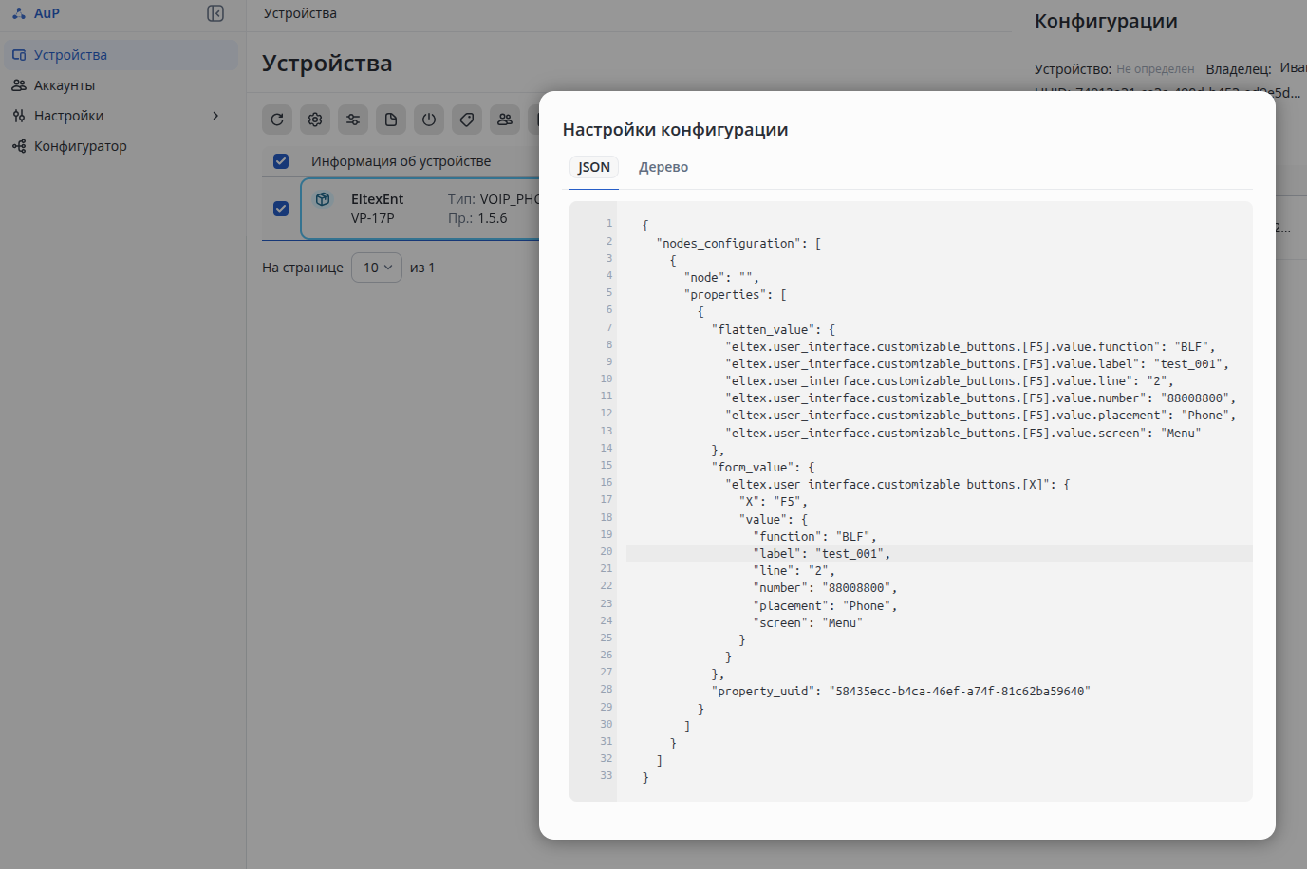
Task: Click the Устройства sidebar icon
Action: click(19, 55)
